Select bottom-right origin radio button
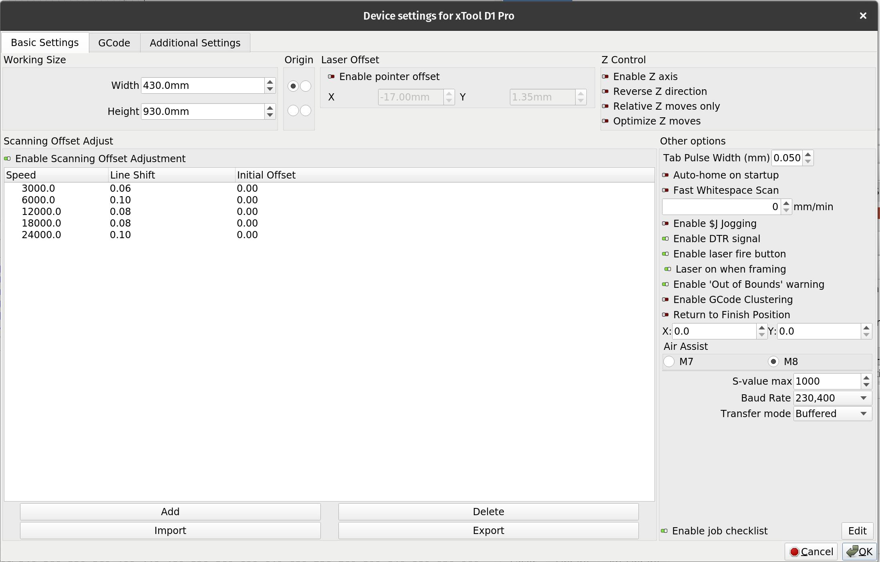 [306, 110]
